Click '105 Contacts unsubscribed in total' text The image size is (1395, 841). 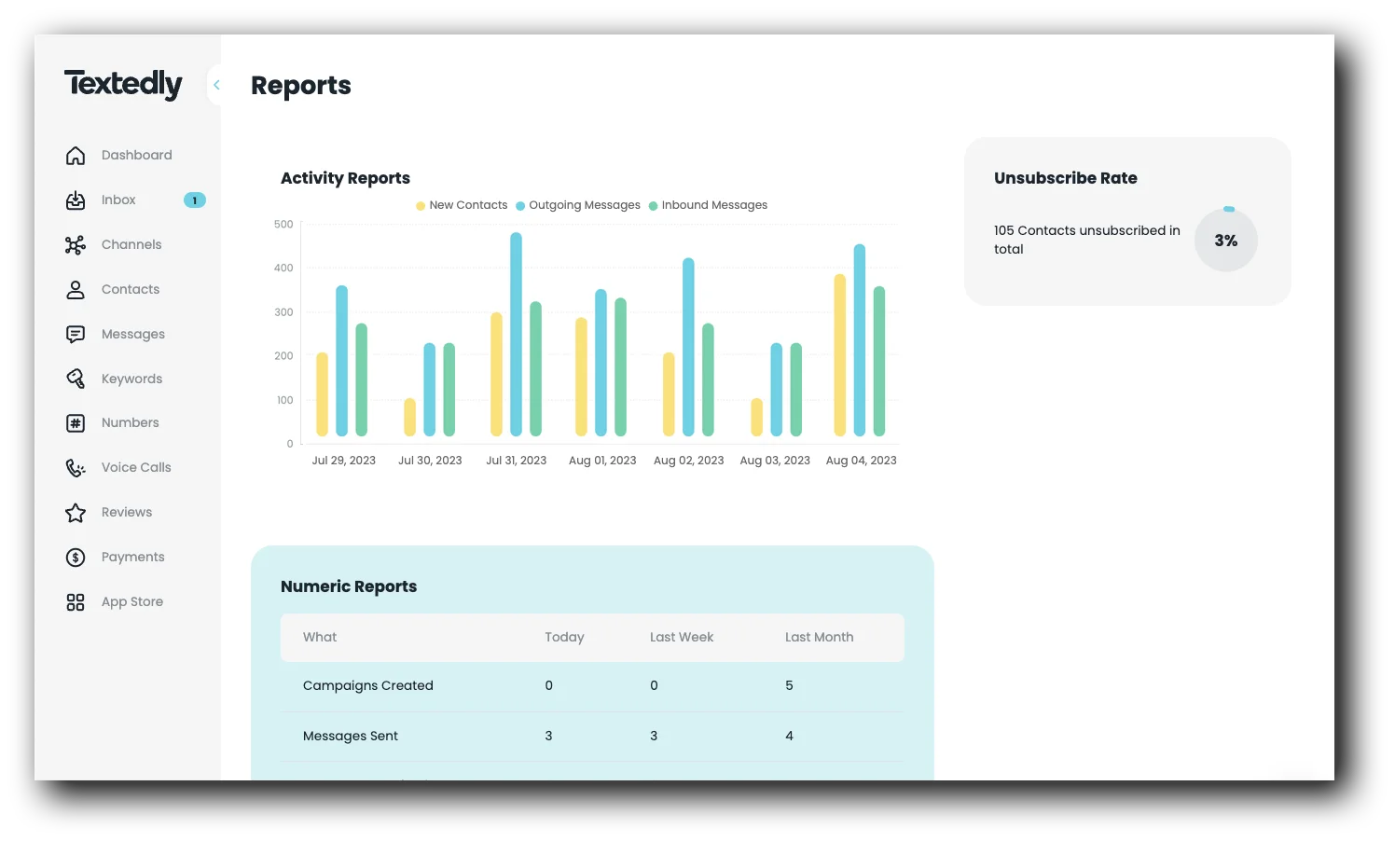[x=1087, y=240]
